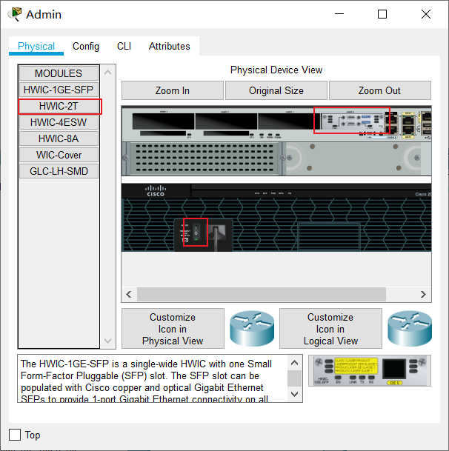Select the HWIC-2T module
Viewport: 449px width, 451px height.
pos(59,106)
